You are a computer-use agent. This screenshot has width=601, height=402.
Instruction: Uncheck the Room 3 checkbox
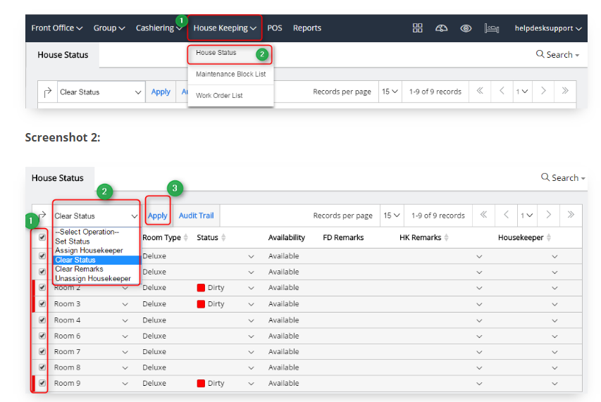(x=42, y=303)
